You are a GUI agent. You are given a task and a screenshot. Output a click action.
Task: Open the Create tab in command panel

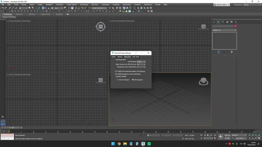(214, 22)
